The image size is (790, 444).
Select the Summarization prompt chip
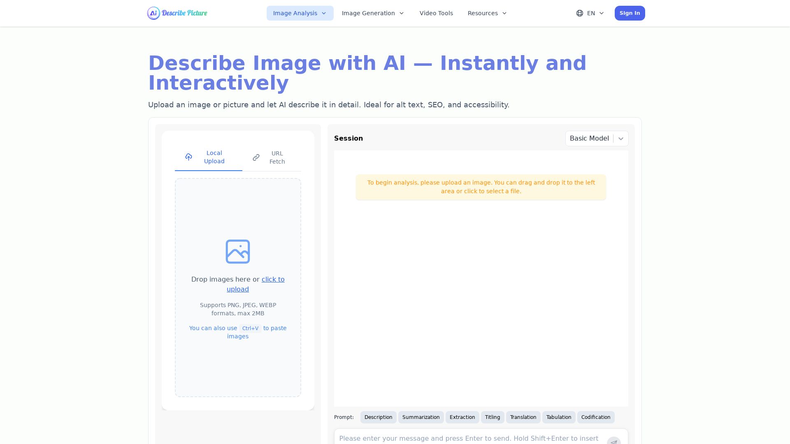click(421, 417)
